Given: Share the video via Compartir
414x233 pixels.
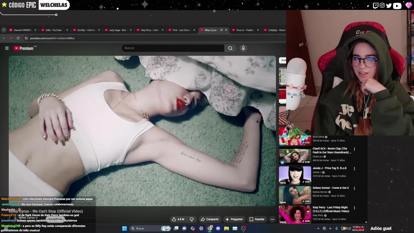Looking at the screenshot, I should pos(210,219).
